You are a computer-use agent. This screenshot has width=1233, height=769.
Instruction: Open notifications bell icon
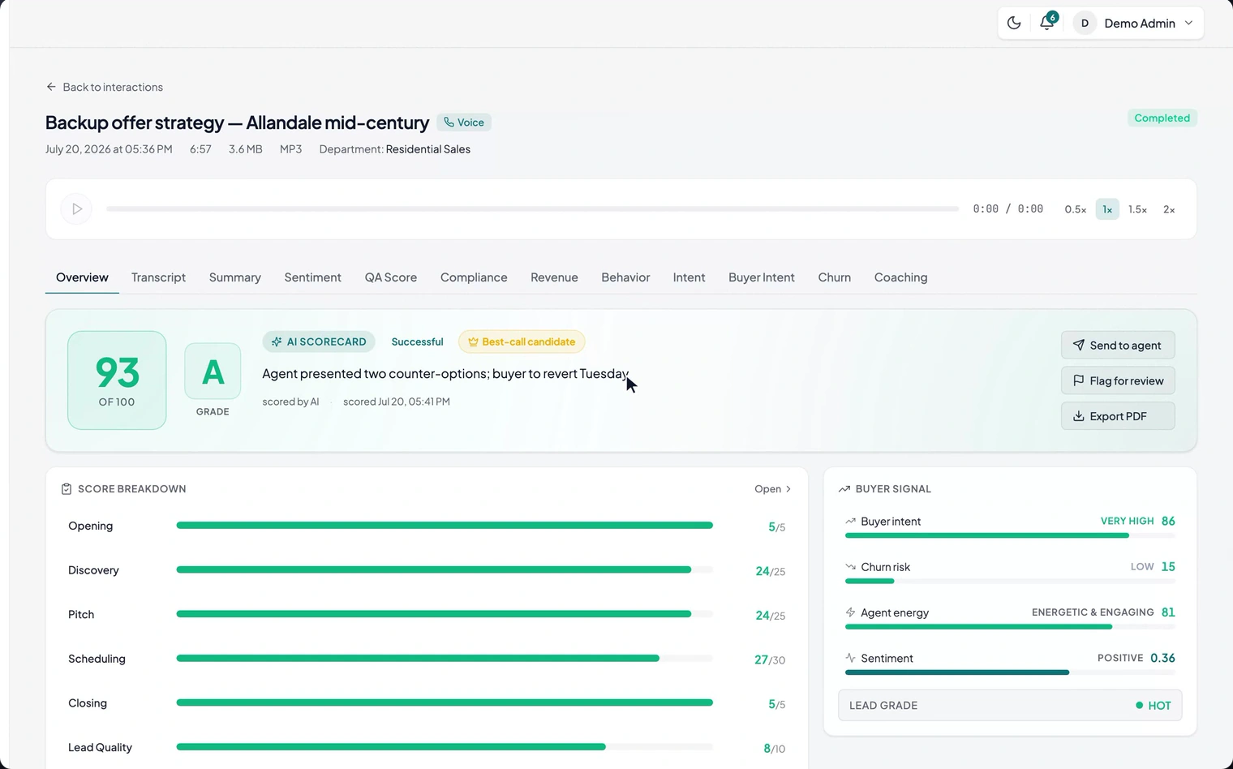click(1047, 23)
